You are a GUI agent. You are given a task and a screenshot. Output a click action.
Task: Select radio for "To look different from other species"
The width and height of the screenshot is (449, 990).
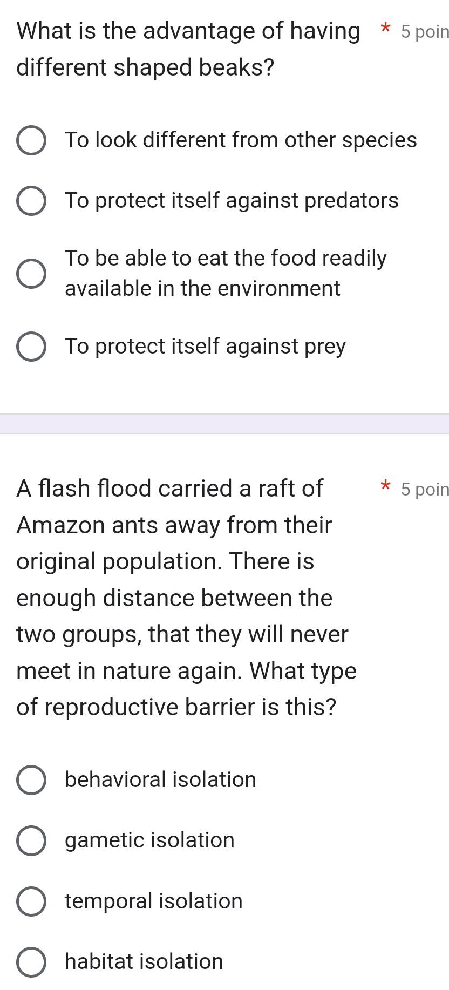coord(31,141)
